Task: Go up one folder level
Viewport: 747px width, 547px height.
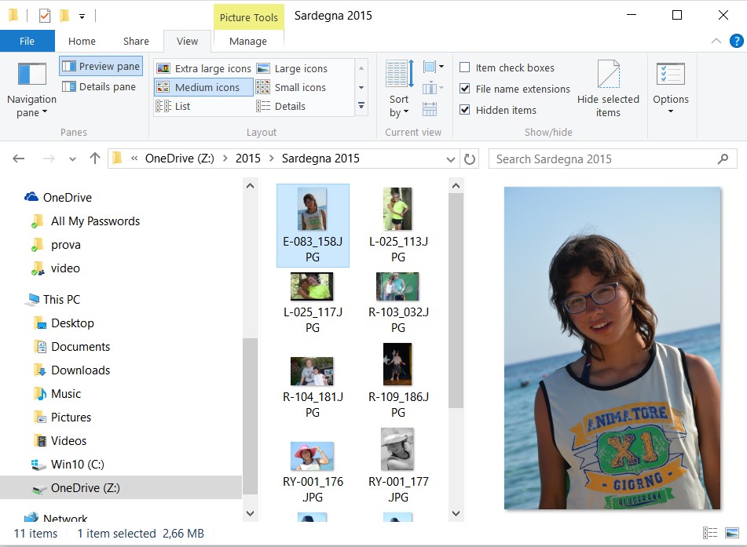Action: pos(95,159)
